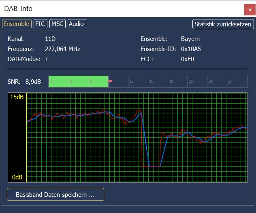The image size is (256, 213).
Task: Select the Ensemble-ID value 0x10A5
Action: click(192, 49)
